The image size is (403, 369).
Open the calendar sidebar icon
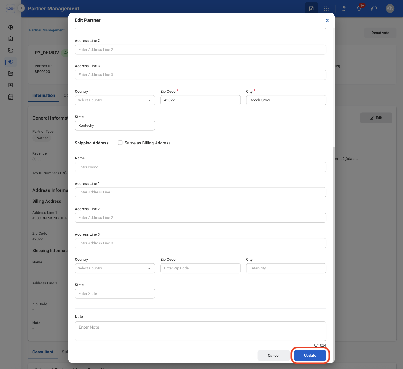11,97
